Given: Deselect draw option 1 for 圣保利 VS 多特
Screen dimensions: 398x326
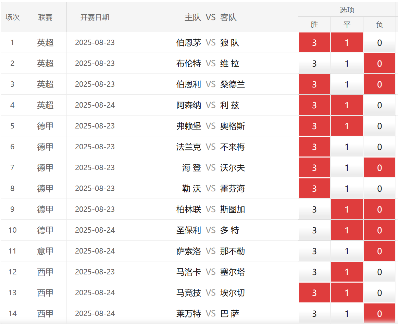Looking at the screenshot, I should 347,230.
